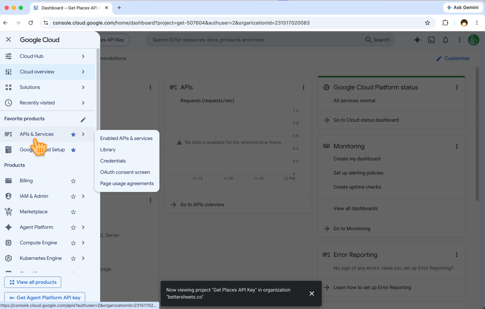Expand the Cloud Hub submenu arrow
This screenshot has width=485, height=309.
[83, 56]
